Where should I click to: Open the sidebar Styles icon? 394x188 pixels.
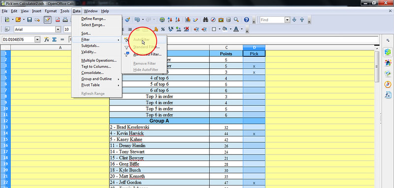pyautogui.click(x=388, y=62)
